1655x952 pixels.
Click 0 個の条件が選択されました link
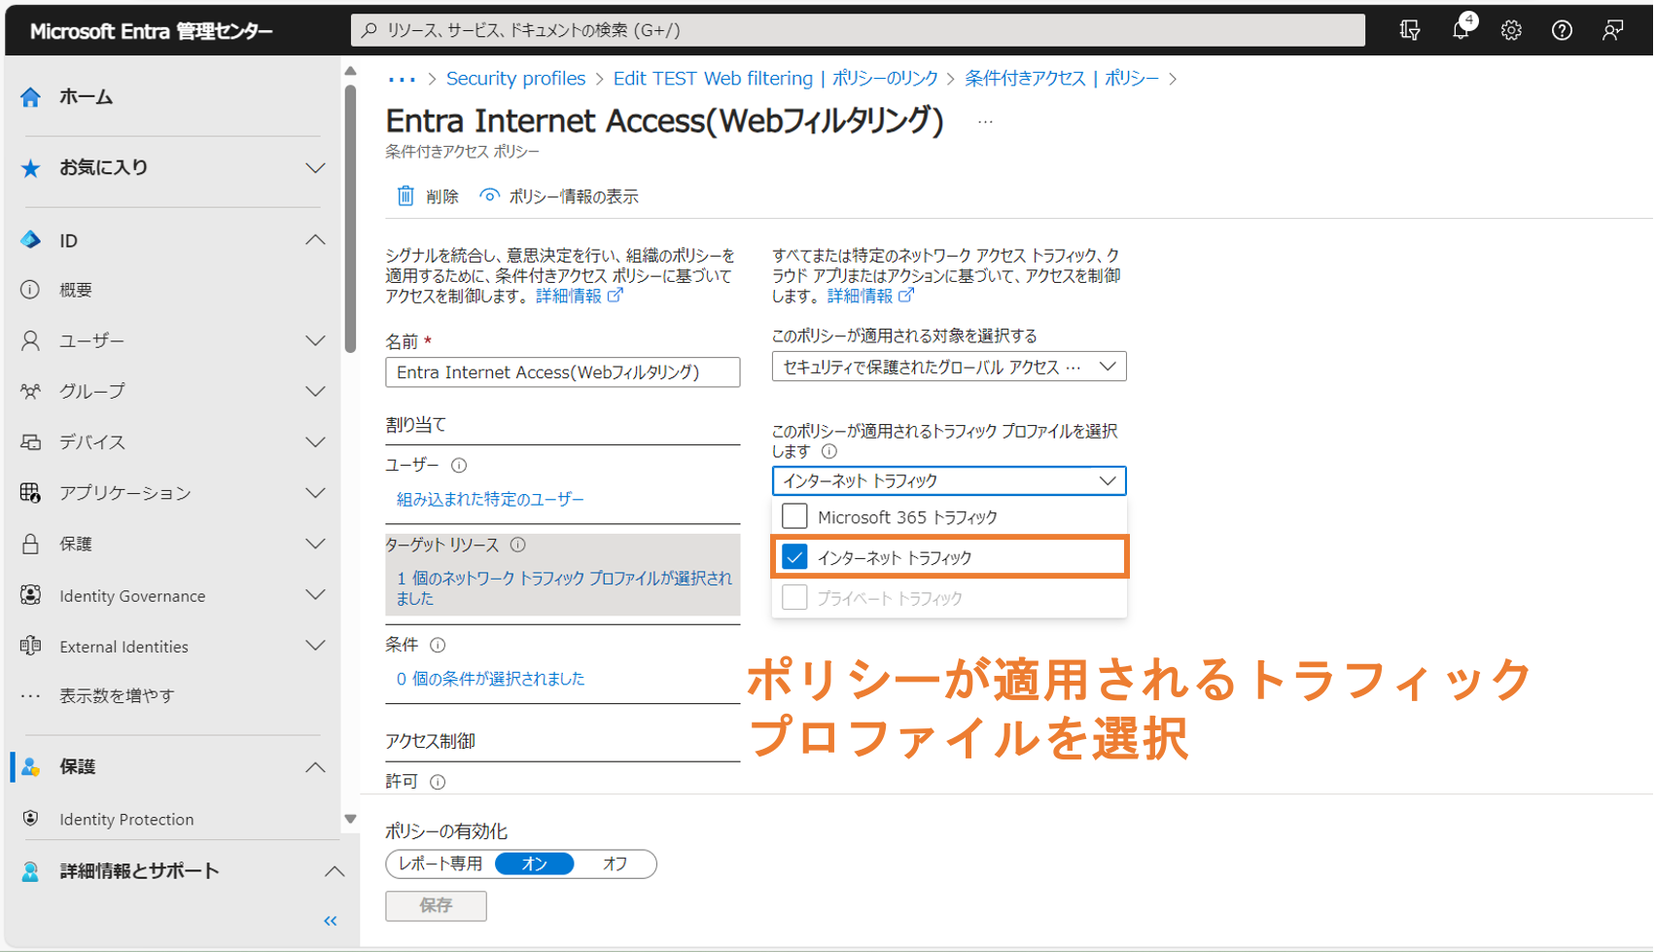(x=490, y=679)
